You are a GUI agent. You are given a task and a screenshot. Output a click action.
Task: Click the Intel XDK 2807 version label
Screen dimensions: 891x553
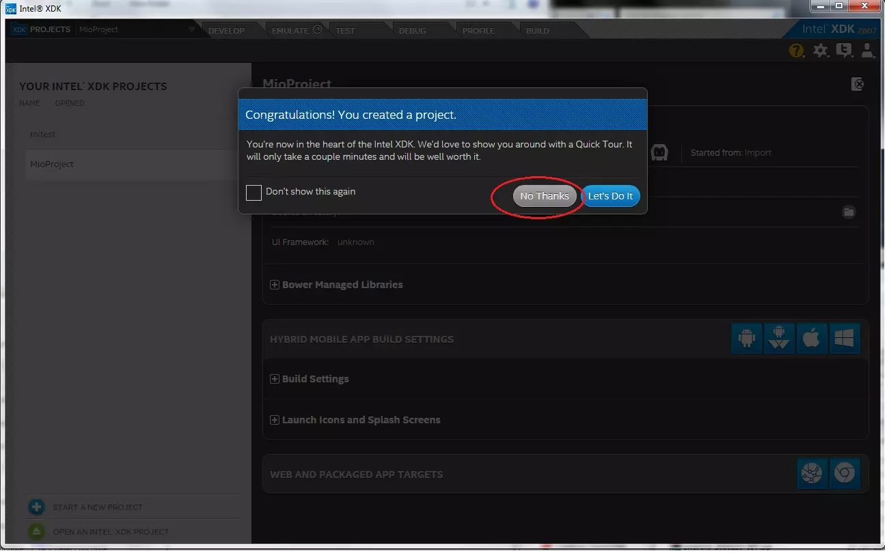pyautogui.click(x=839, y=29)
